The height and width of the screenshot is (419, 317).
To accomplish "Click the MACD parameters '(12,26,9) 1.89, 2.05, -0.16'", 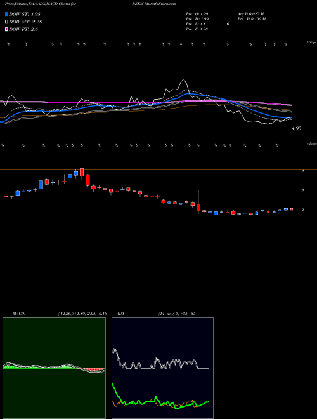I will coord(82,314).
